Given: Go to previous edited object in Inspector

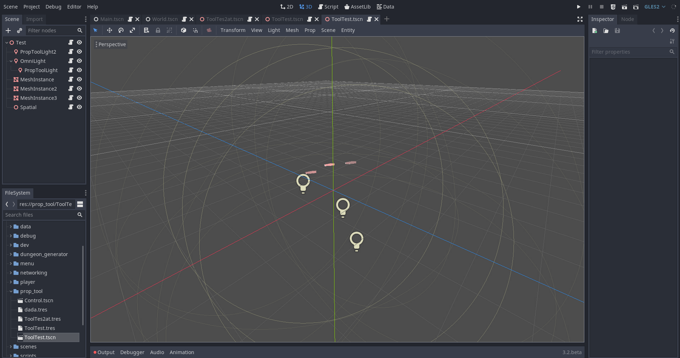Looking at the screenshot, I should click(x=654, y=31).
